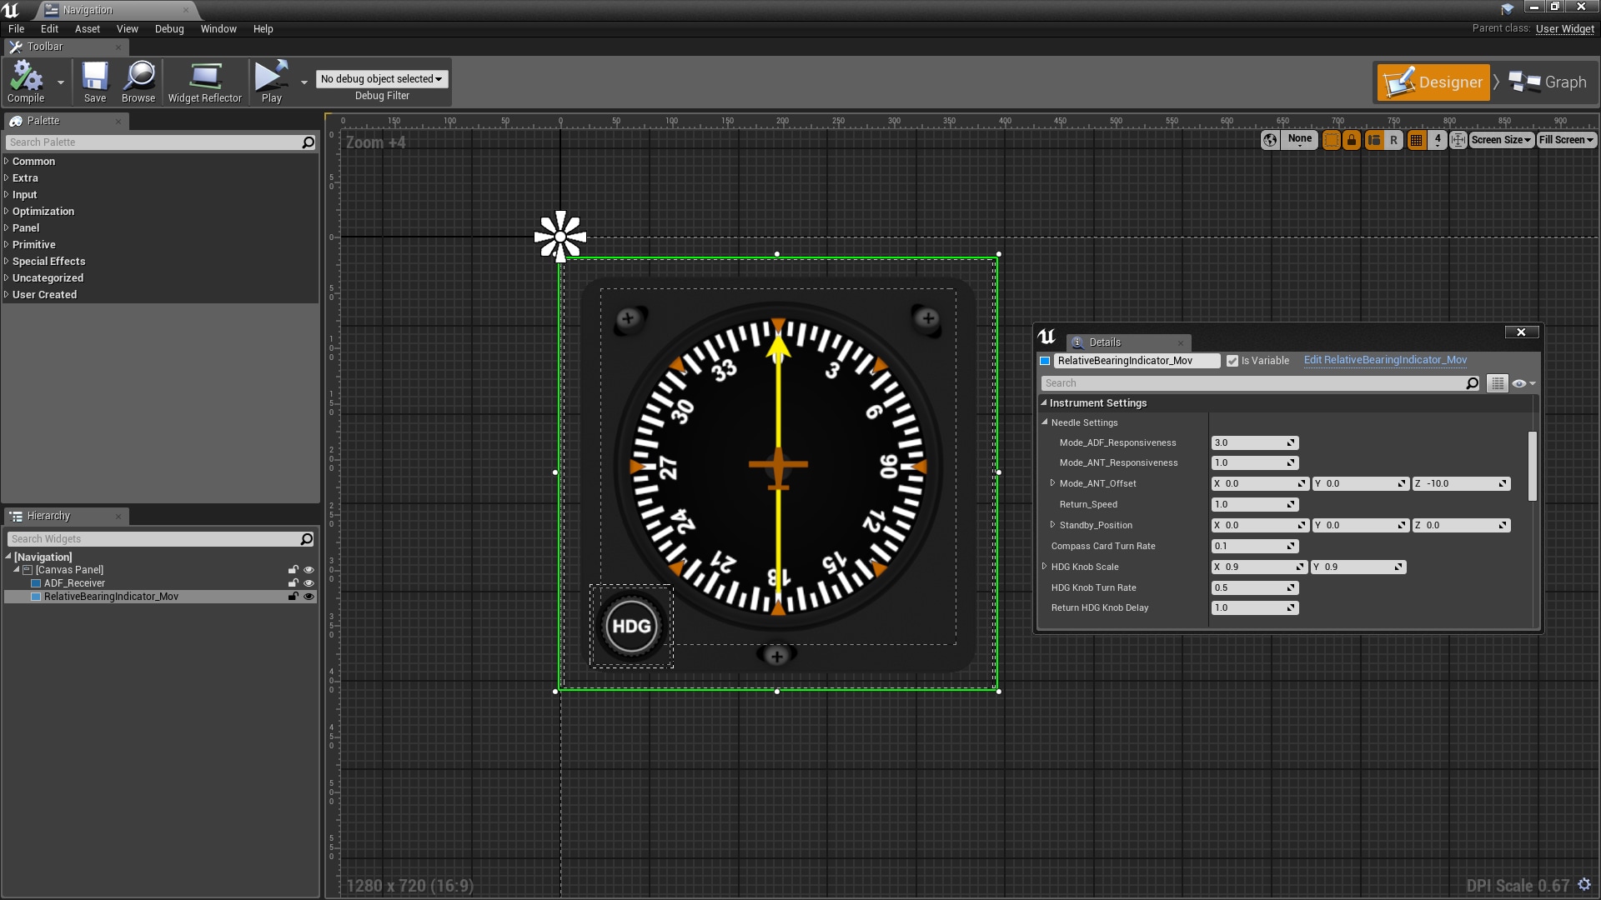Image resolution: width=1601 pixels, height=900 pixels.
Task: Open the User Widget parent class link
Action: point(1565,29)
